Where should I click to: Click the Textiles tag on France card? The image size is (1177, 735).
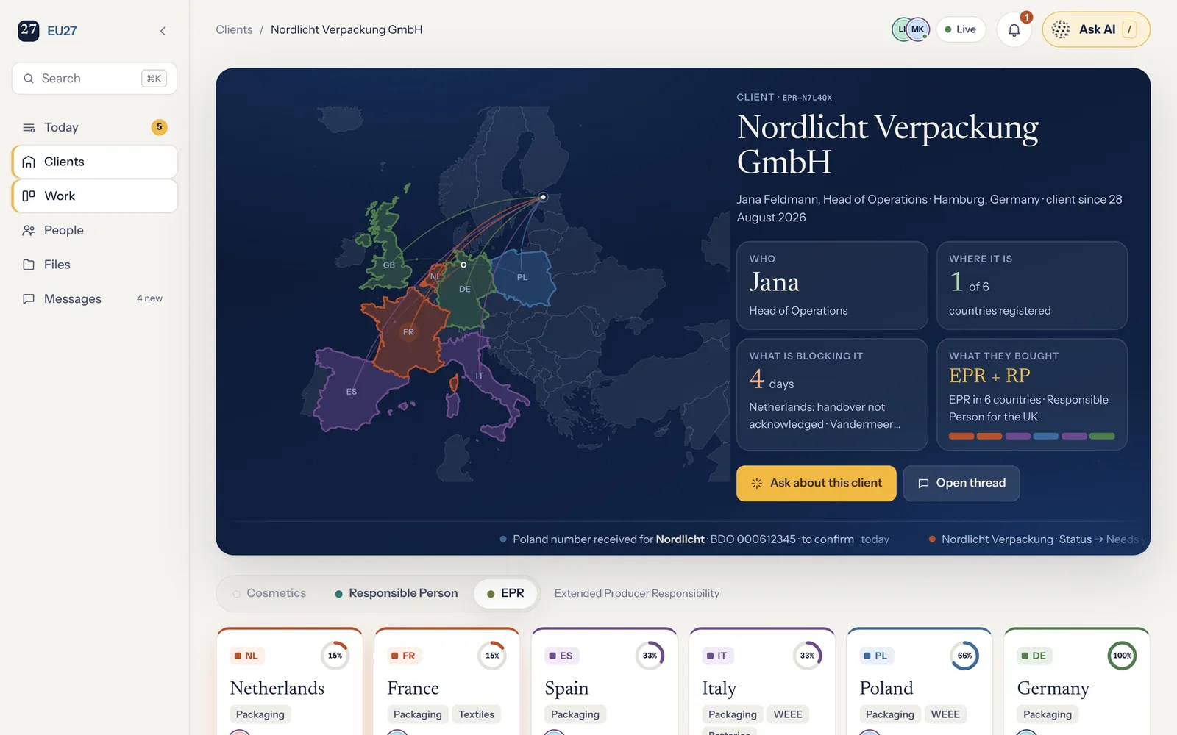pos(476,714)
